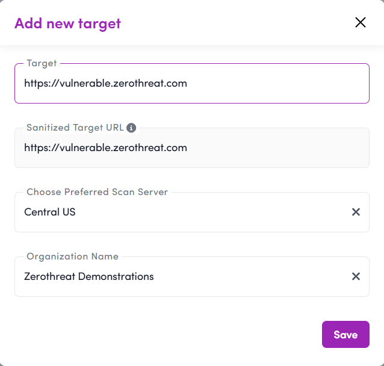Image resolution: width=384 pixels, height=366 pixels.
Task: Click the URL text in the Target field
Action: point(105,84)
